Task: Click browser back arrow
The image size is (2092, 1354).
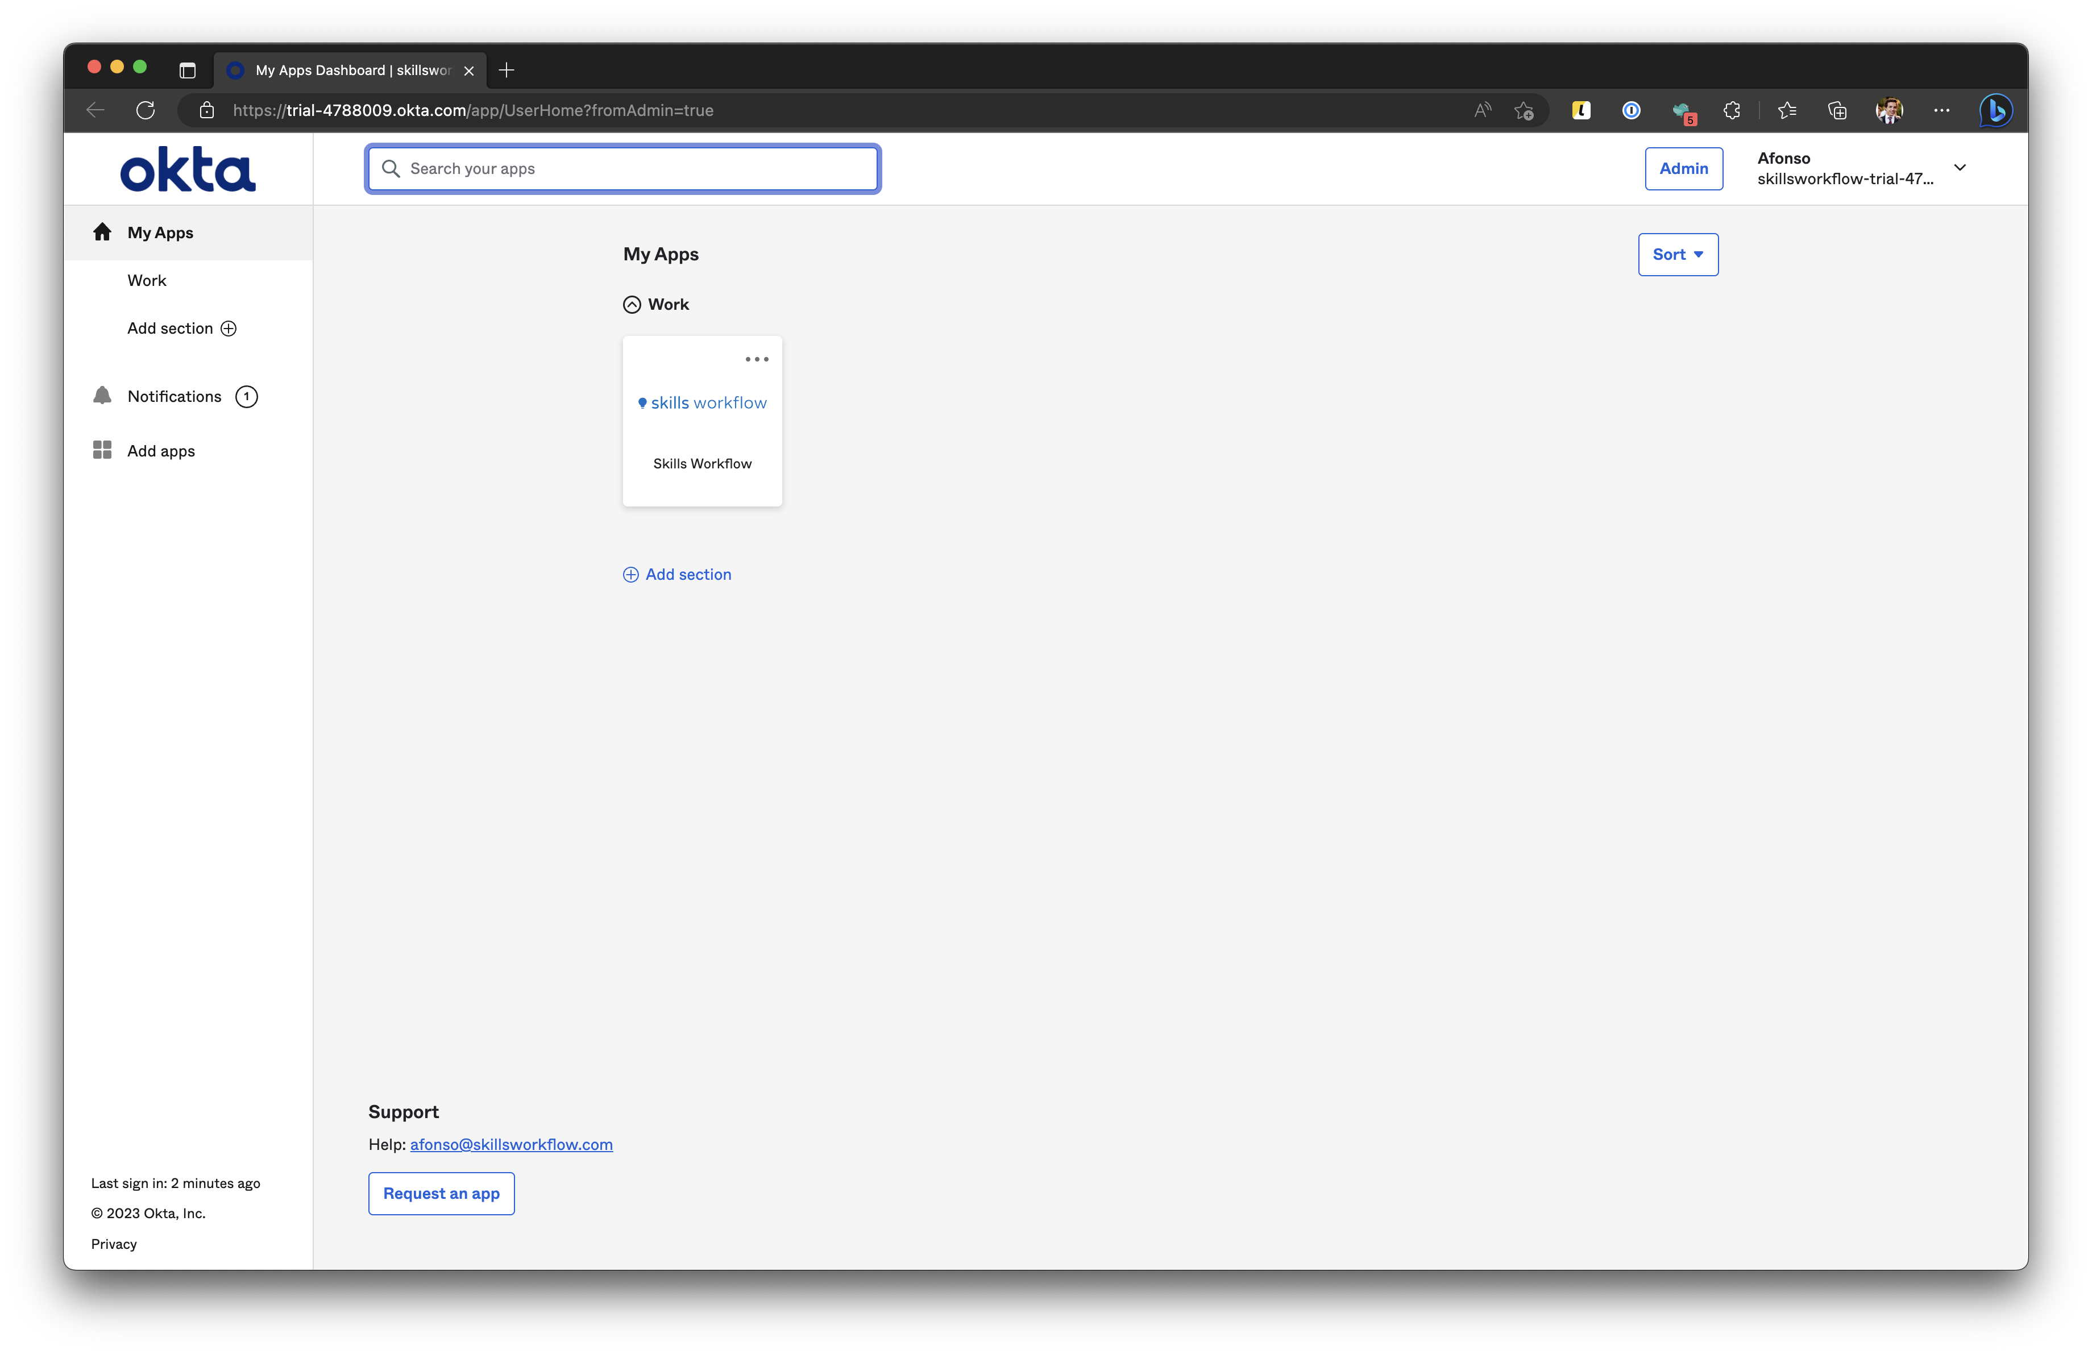Action: [x=96, y=110]
